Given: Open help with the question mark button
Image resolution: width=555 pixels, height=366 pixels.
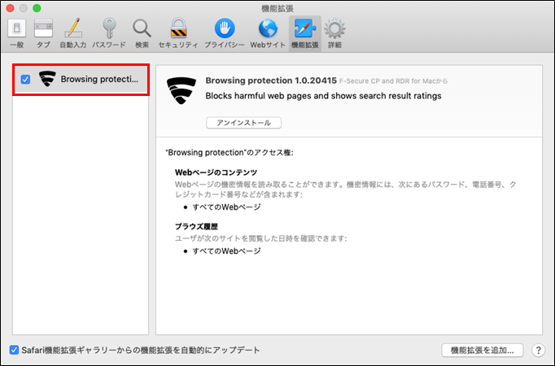Looking at the screenshot, I should (539, 350).
